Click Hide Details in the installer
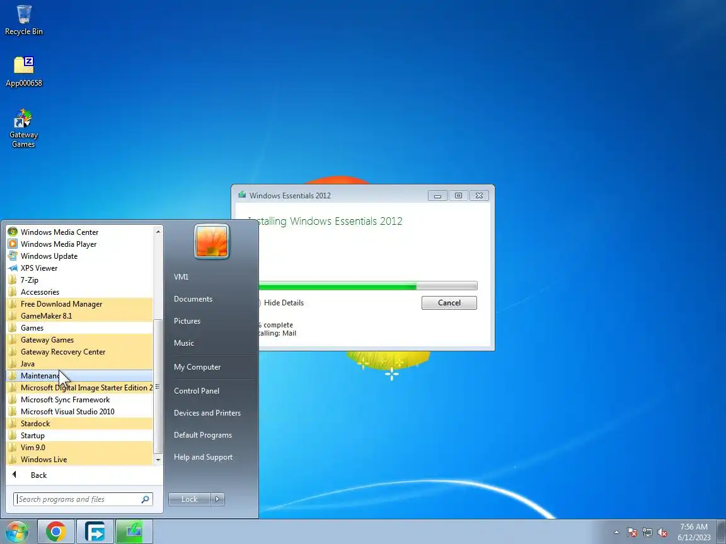 pos(284,303)
